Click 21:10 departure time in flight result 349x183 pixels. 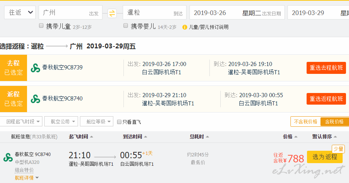(x=80, y=155)
